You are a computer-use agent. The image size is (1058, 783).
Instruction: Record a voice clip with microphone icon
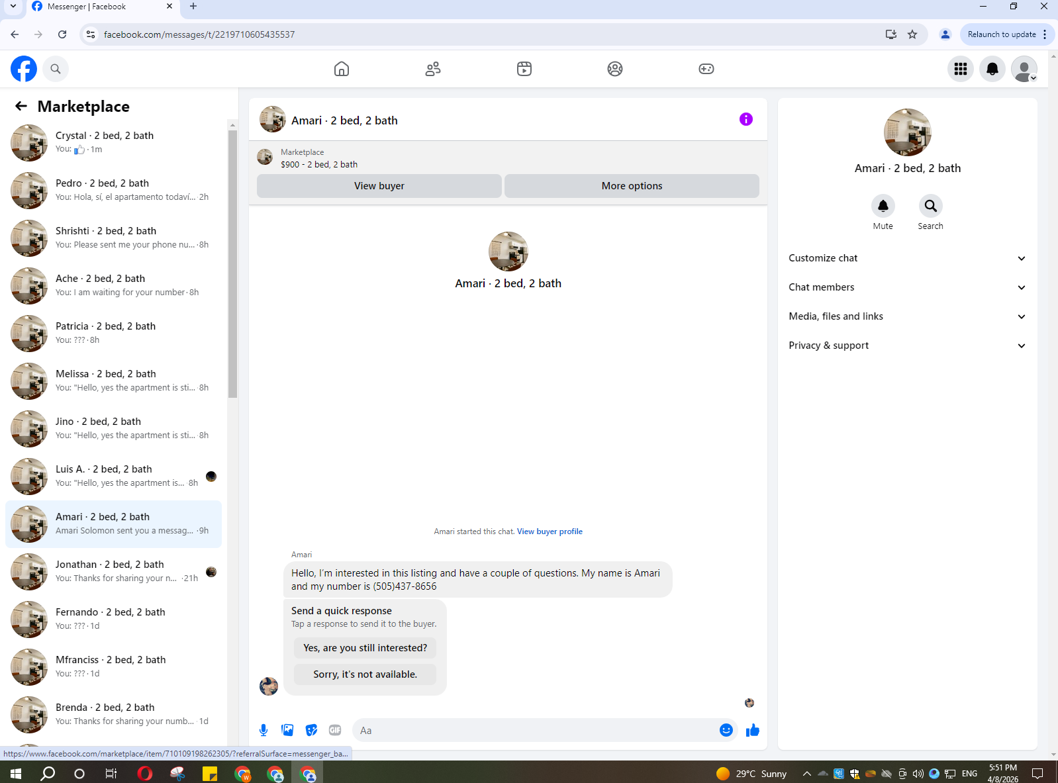point(264,730)
